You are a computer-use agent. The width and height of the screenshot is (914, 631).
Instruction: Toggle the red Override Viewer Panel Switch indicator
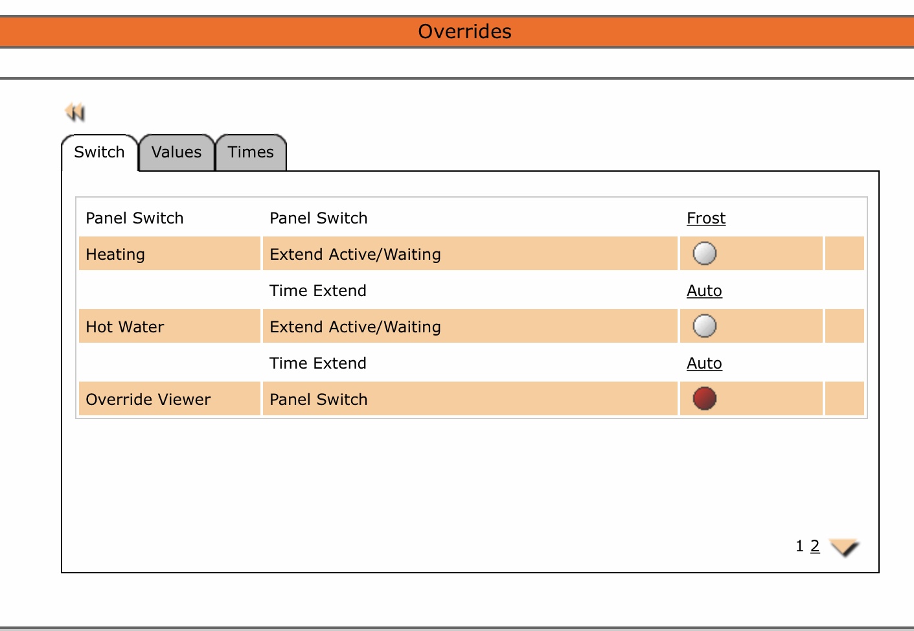(x=704, y=398)
